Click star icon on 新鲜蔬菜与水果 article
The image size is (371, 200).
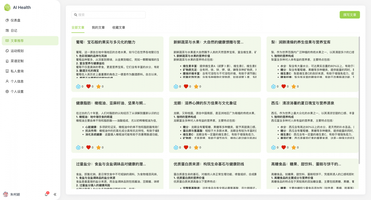[196, 86]
